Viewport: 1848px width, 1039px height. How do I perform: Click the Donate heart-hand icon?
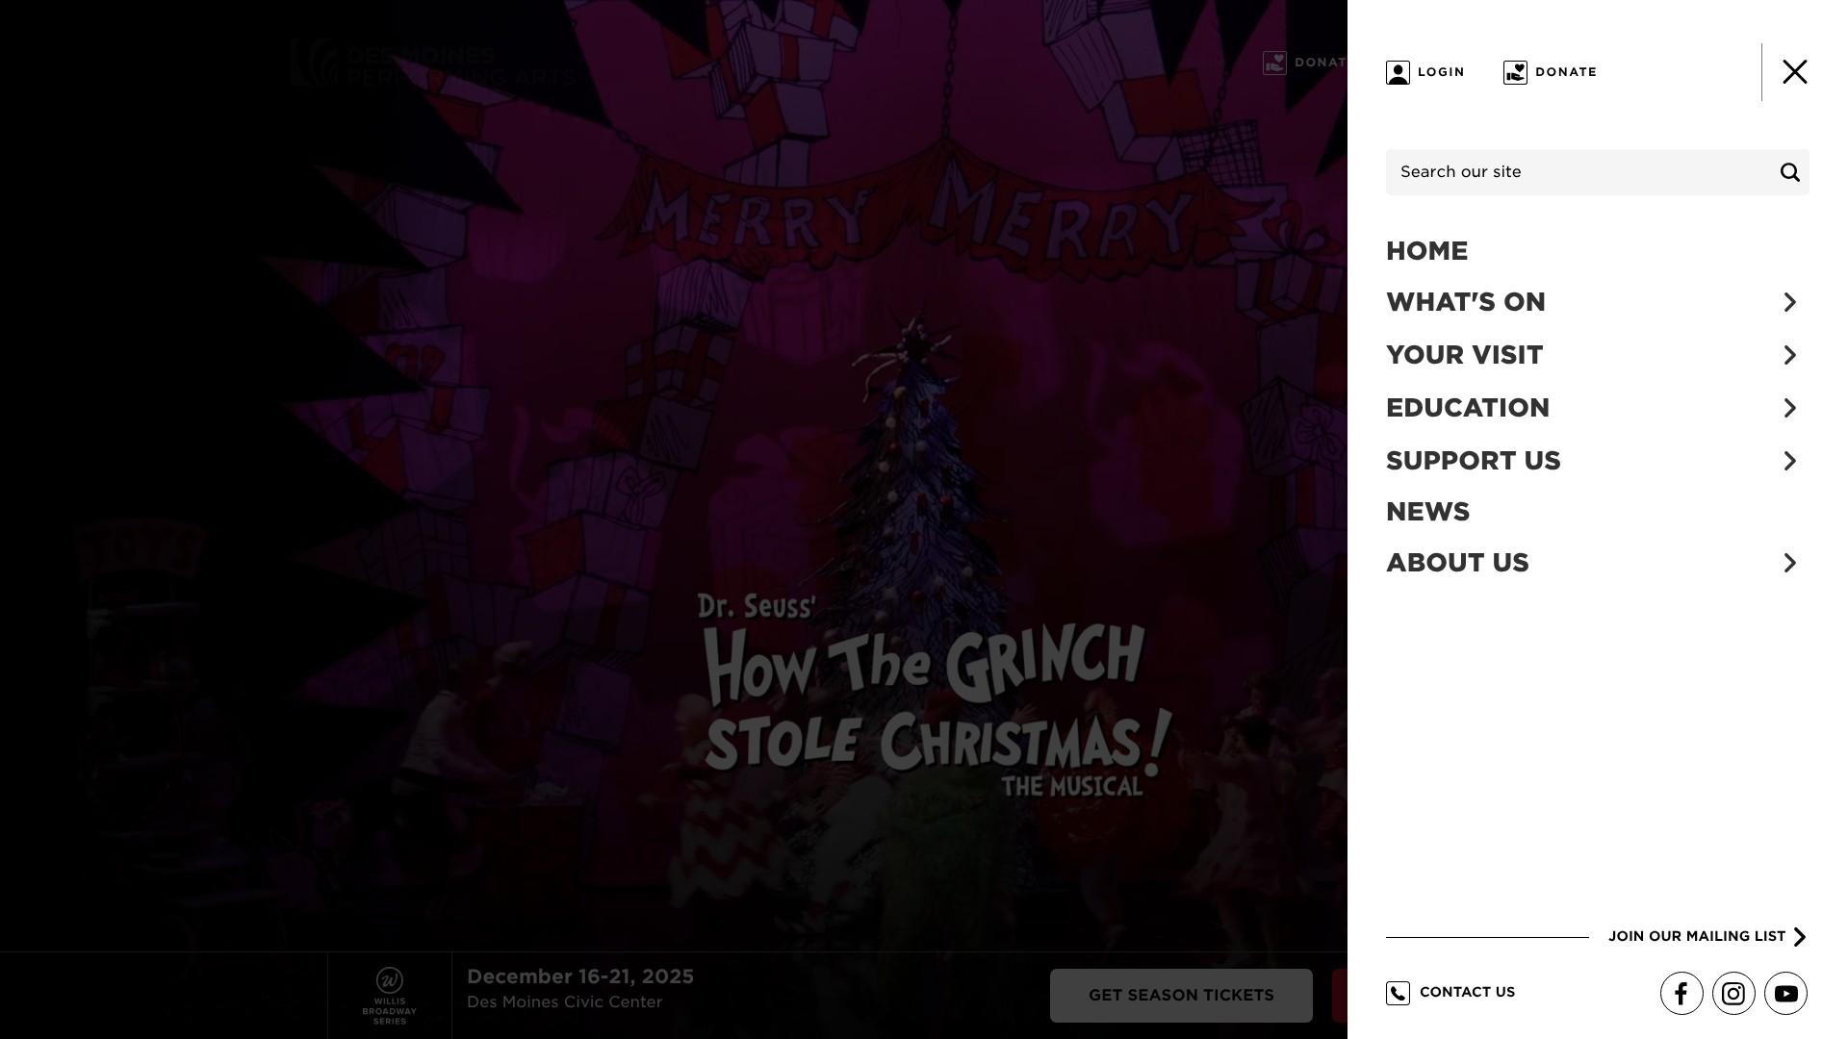[x=1515, y=72]
